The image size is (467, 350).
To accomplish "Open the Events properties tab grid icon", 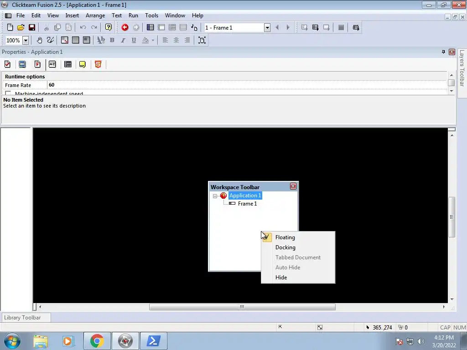I will (x=68, y=64).
